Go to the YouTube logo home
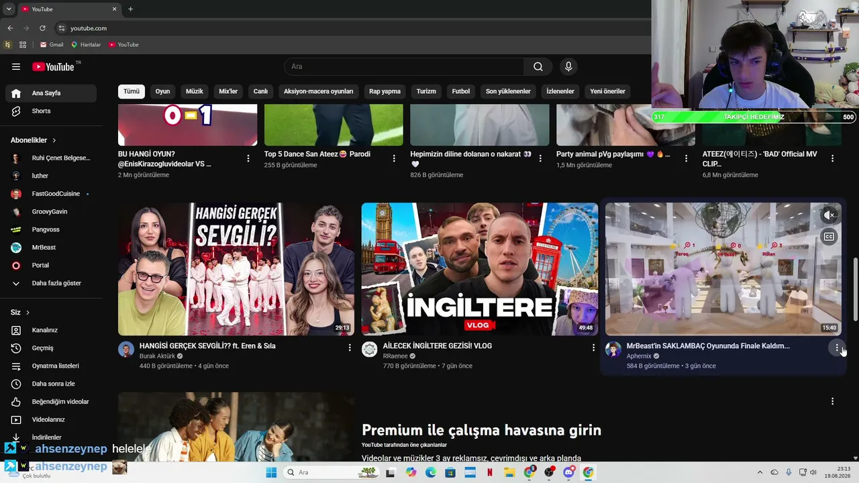 coord(53,66)
